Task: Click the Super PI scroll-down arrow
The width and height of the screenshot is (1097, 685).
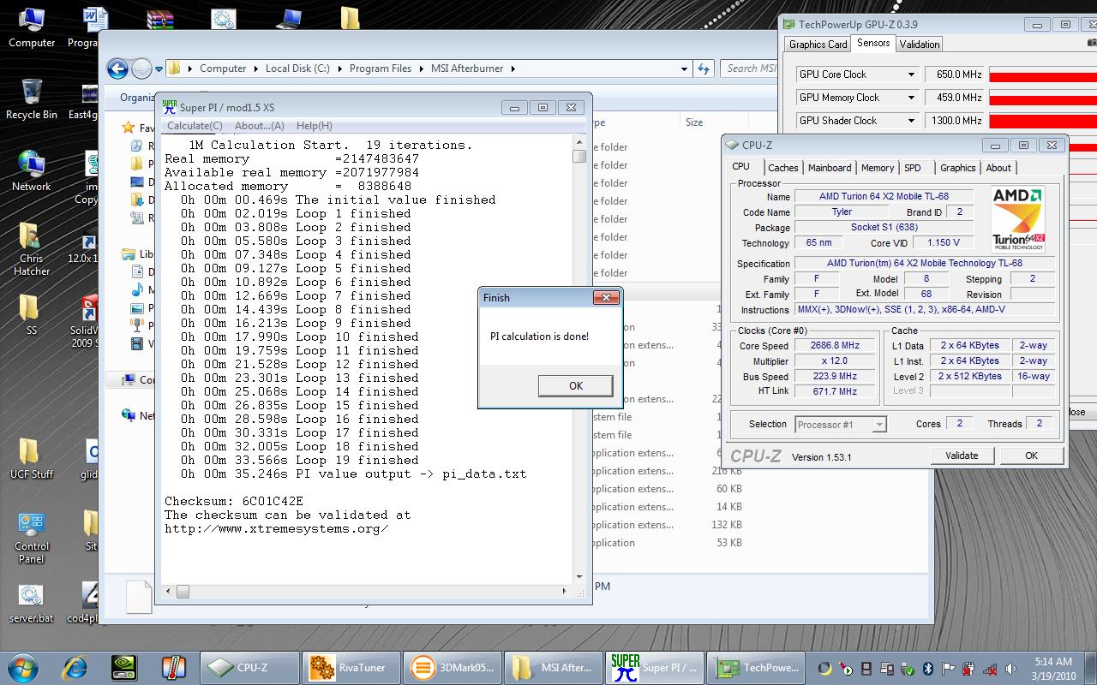Action: 579,577
